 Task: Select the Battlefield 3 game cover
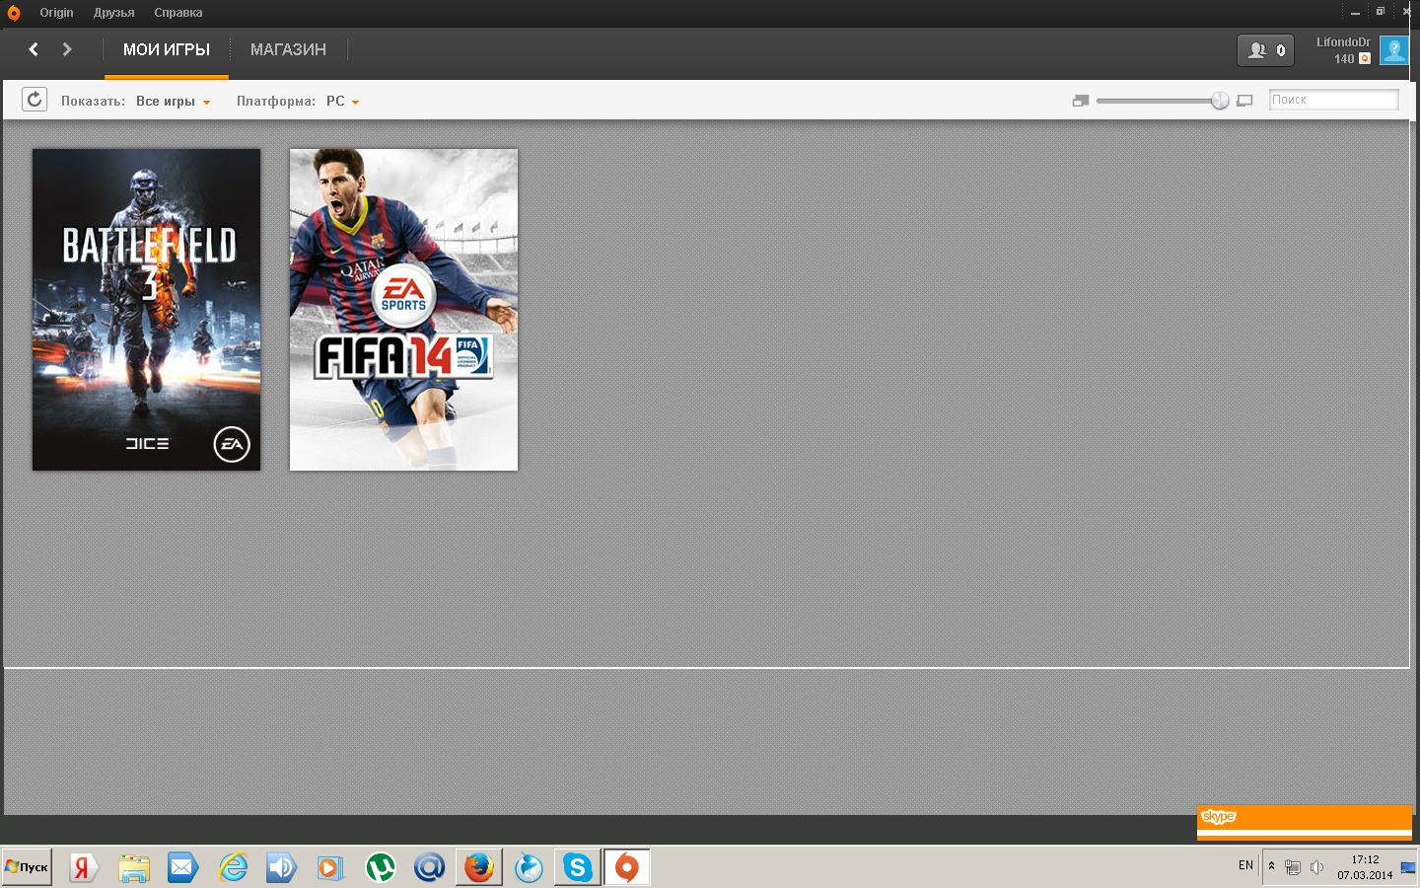(x=147, y=310)
